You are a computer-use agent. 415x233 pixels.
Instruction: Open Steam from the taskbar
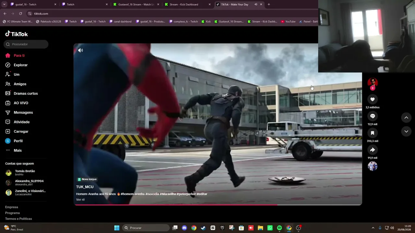click(203, 228)
